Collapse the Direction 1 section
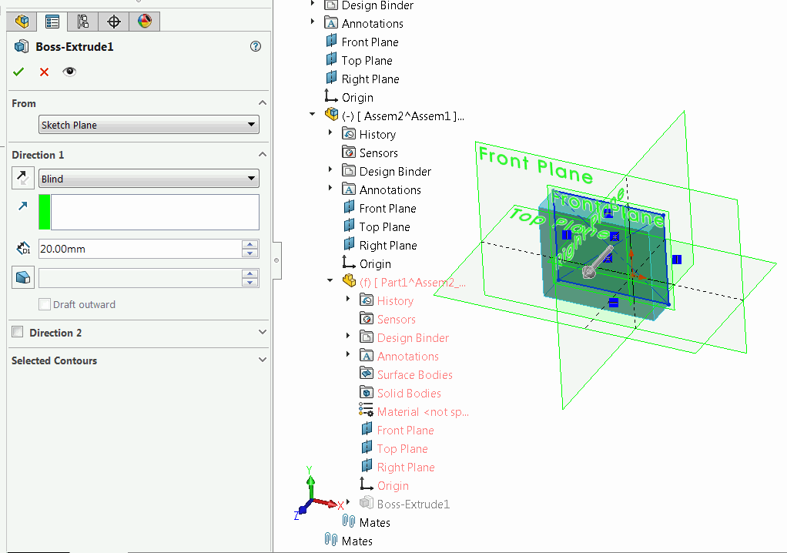Screen dimensions: 787x553 262,155
